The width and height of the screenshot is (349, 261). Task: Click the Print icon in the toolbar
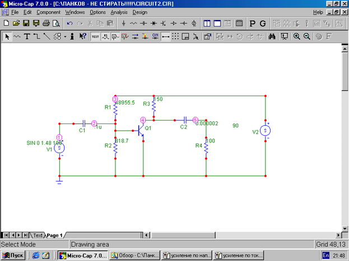click(x=46, y=23)
